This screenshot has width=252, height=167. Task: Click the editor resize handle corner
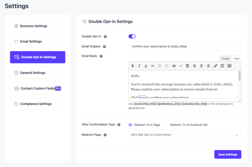(x=240, y=100)
